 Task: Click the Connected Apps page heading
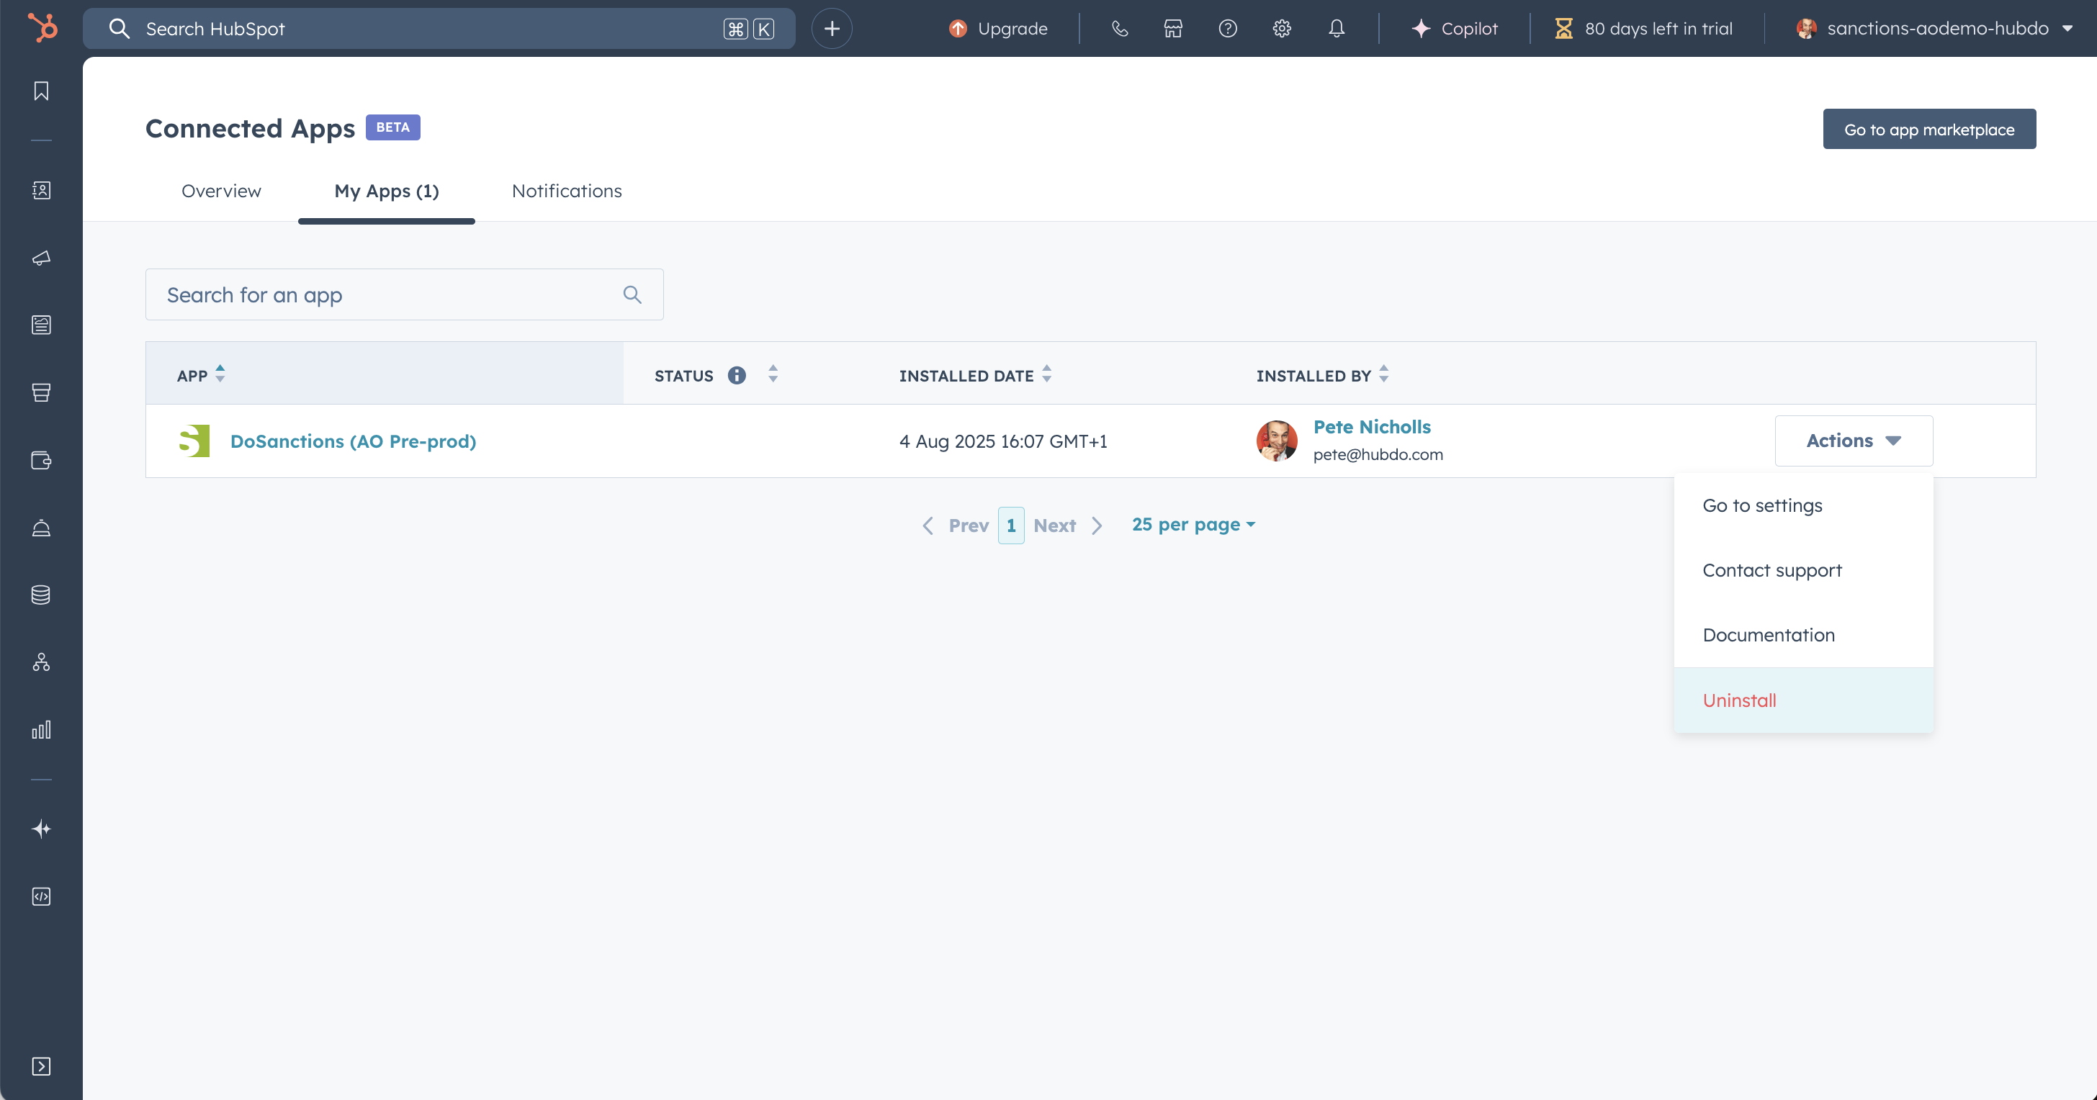pyautogui.click(x=251, y=129)
